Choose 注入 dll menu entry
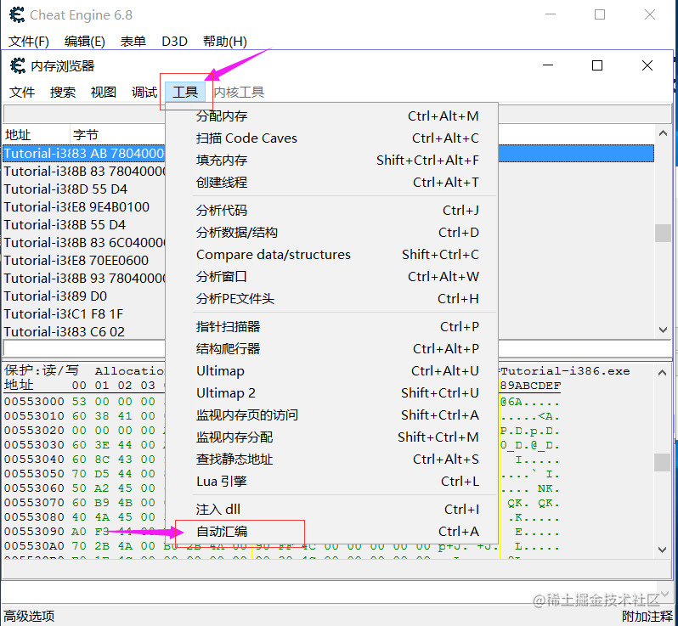Screen dimensions: 678x626 click(331, 509)
